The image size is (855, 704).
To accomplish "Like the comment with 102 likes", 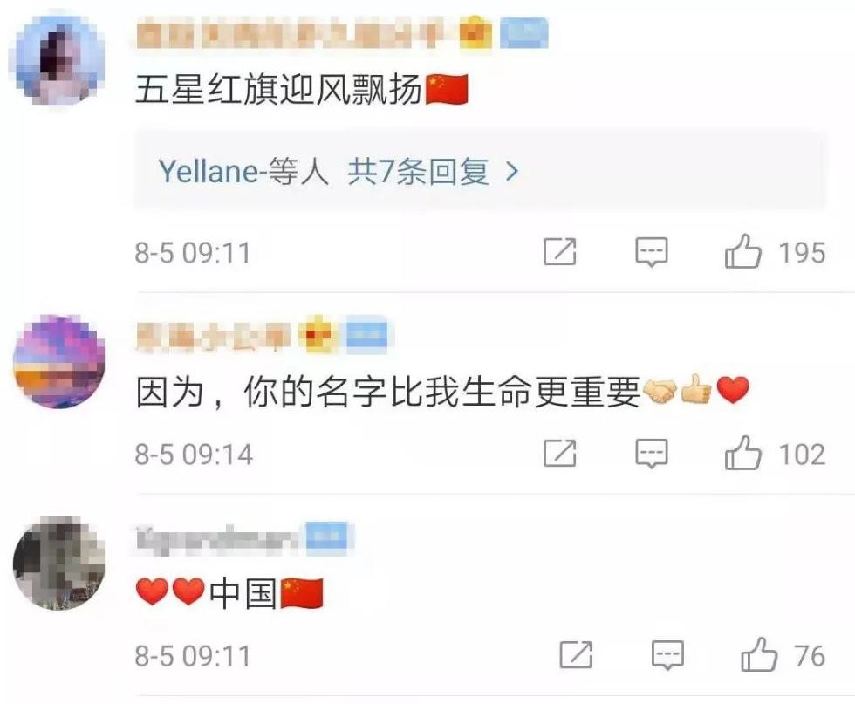I will [742, 453].
